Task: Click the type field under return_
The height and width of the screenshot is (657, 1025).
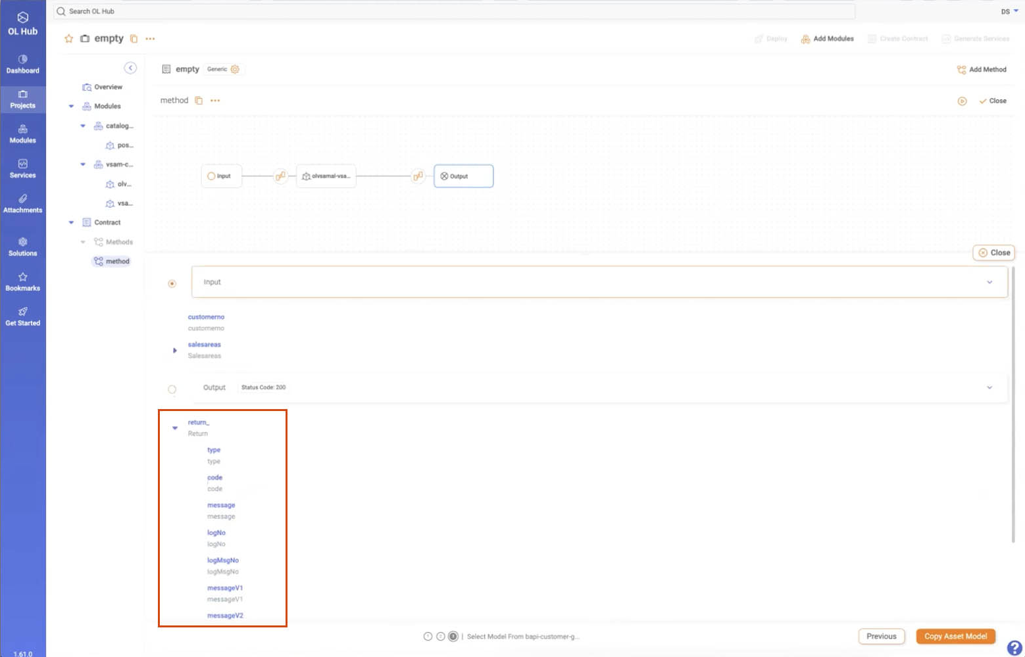Action: pyautogui.click(x=214, y=450)
